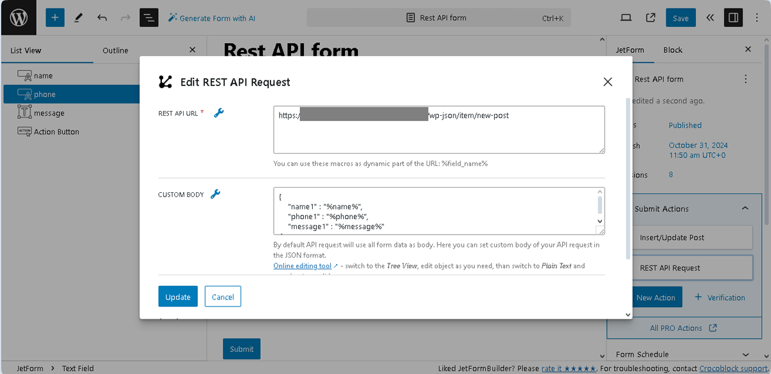Collapse the Submit Actions panel

745,208
